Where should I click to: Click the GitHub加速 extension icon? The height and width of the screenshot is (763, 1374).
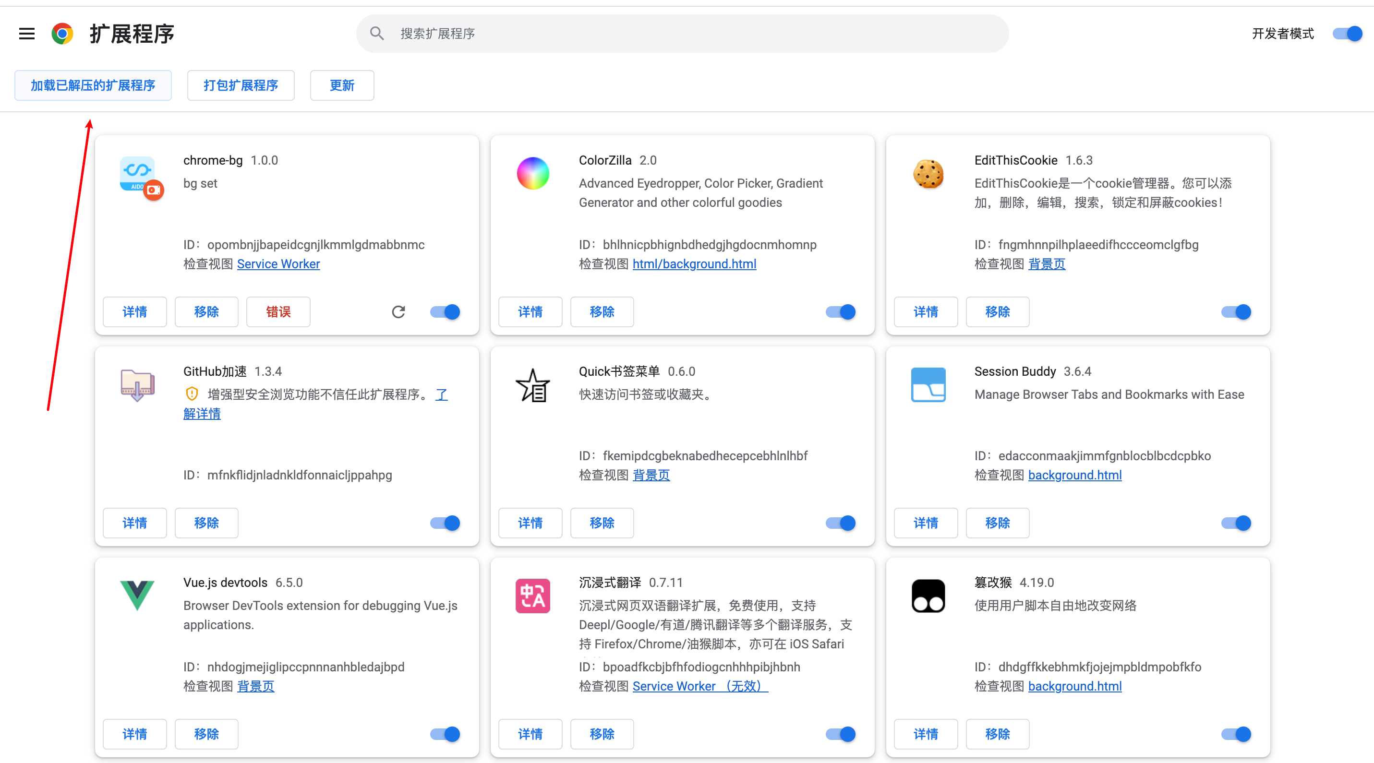pyautogui.click(x=138, y=385)
